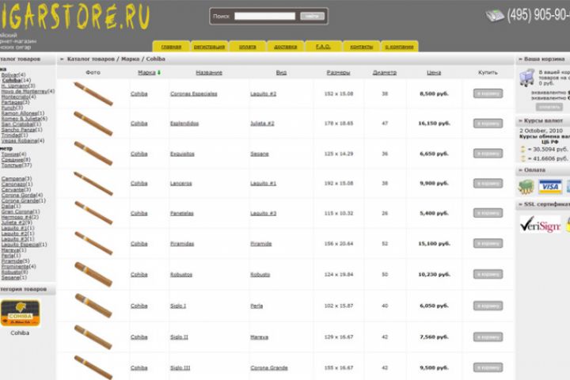
Task: Open cigar photo for Coronas Especiales
Action: [x=93, y=94]
